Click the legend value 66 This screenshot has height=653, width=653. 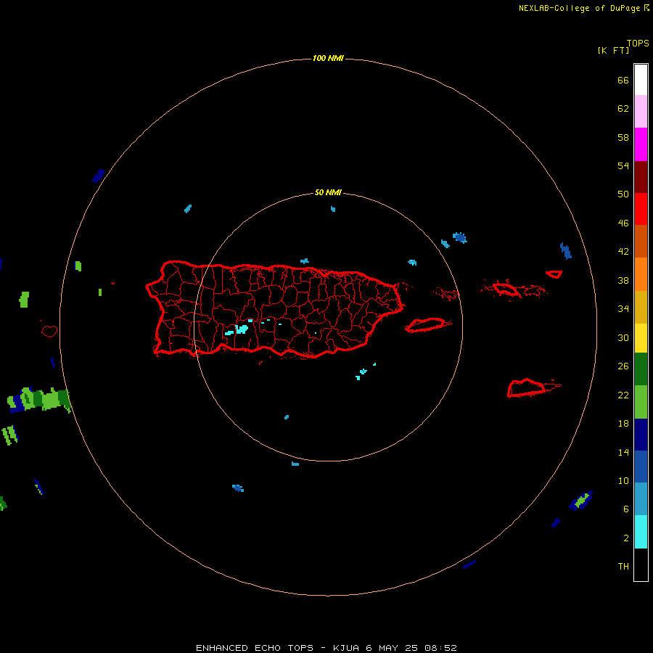coord(623,80)
